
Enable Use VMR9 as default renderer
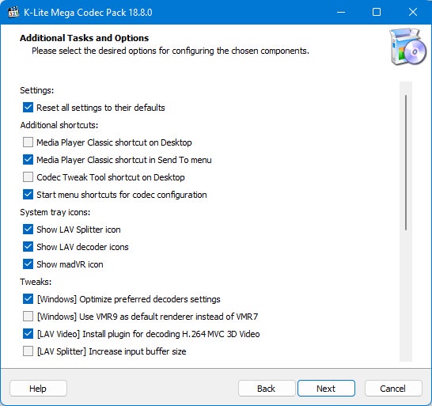pyautogui.click(x=28, y=316)
